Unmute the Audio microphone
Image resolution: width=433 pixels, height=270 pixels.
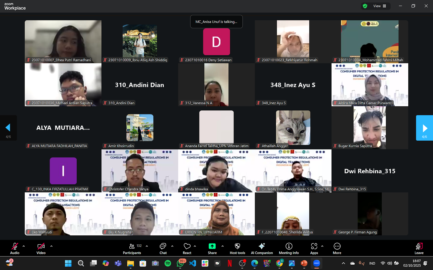[x=15, y=248]
